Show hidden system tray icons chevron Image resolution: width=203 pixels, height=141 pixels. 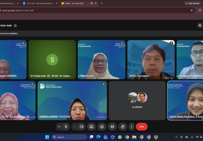pos(176,137)
